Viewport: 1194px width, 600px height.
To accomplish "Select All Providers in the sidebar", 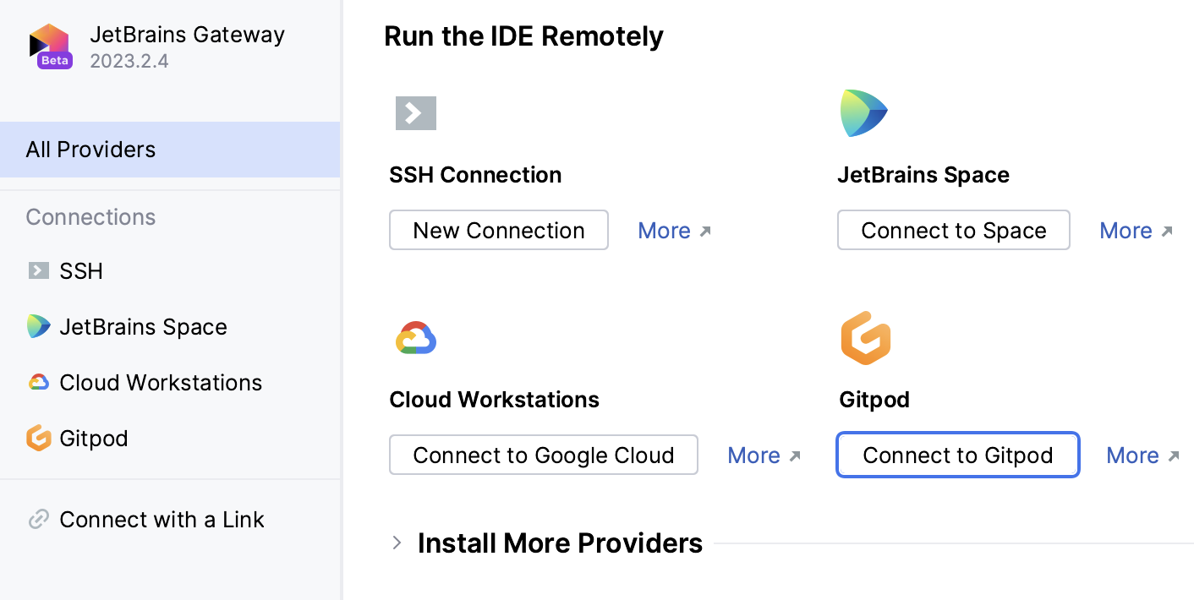I will click(x=90, y=149).
